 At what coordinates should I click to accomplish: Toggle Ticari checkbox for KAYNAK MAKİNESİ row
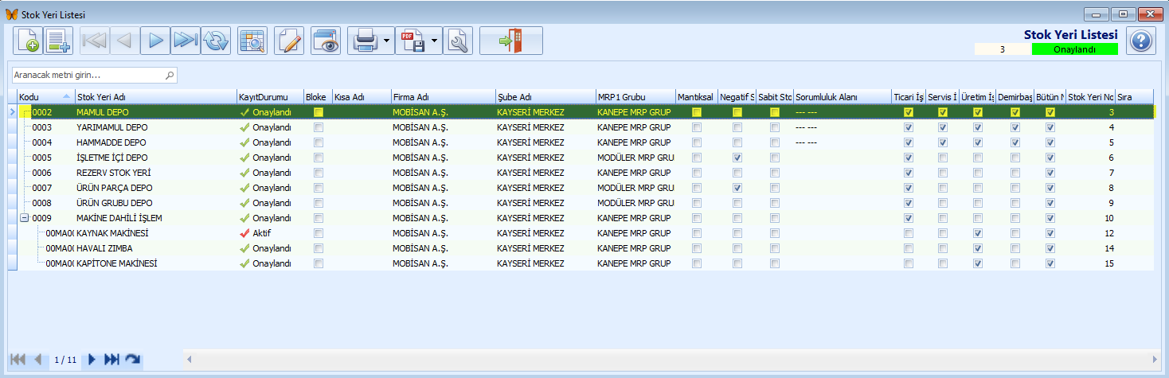(x=909, y=233)
